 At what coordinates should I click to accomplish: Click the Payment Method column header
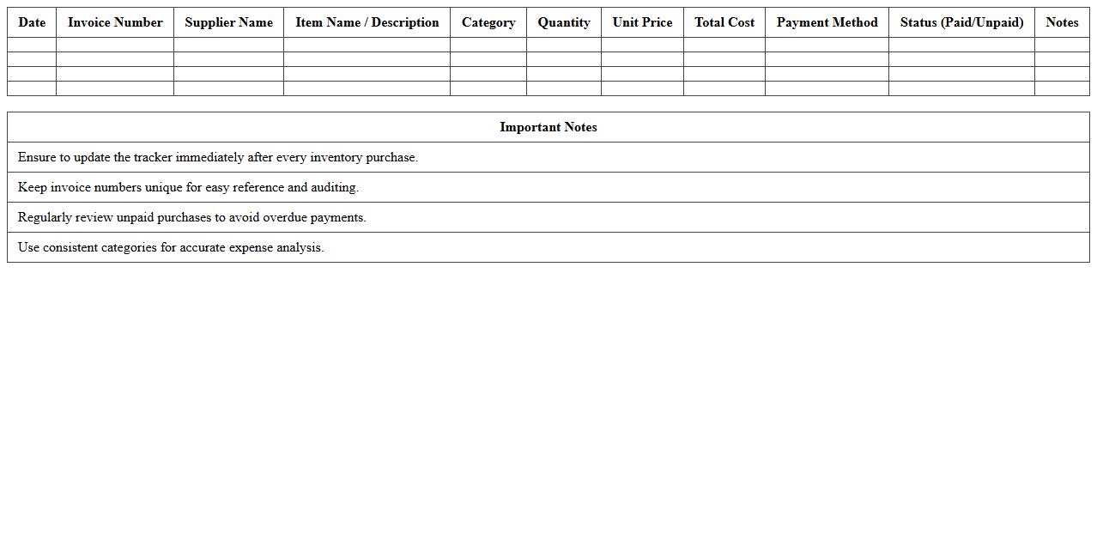pos(827,22)
